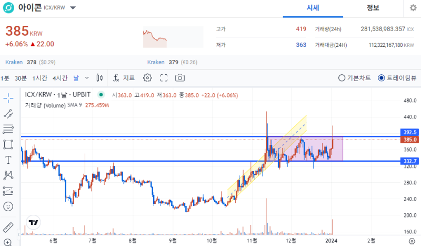421x246 pixels.
Task: Select the 트레이딩뷰 radio button
Action: pos(381,78)
